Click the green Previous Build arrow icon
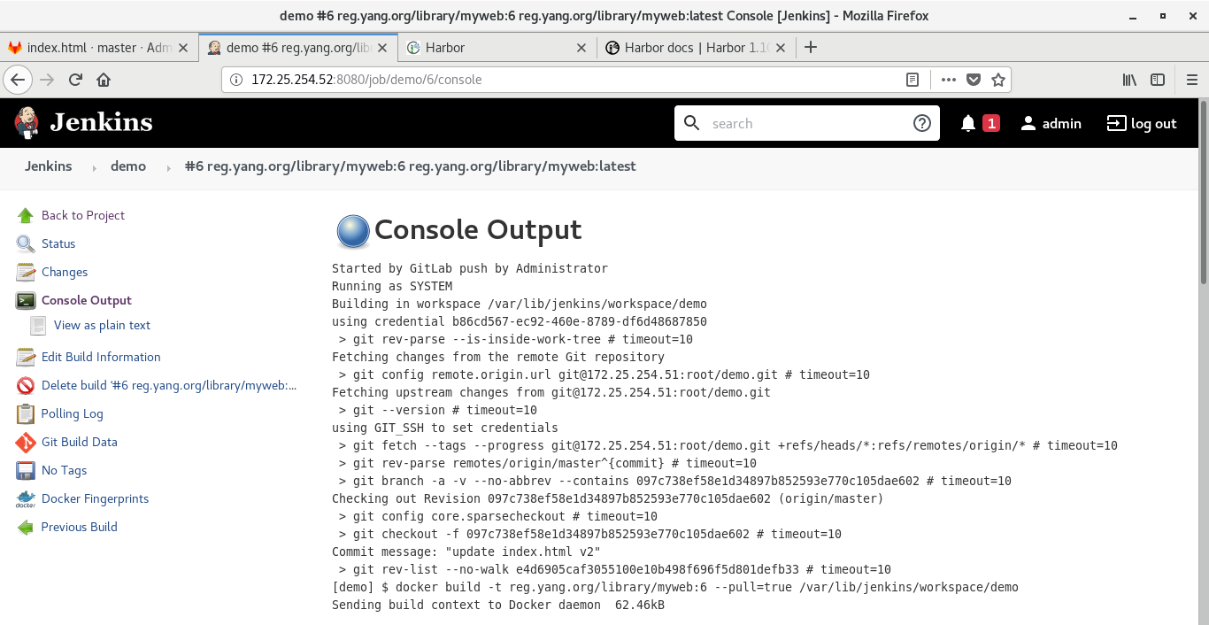 click(x=26, y=527)
